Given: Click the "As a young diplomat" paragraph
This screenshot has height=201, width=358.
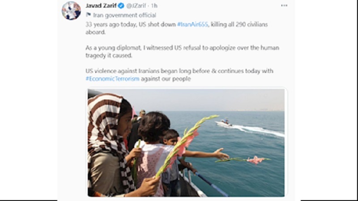Looking at the screenshot, I should pos(182,51).
